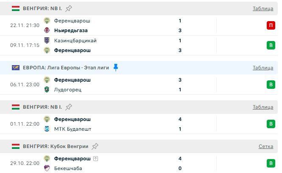This screenshot has height=173, width=282.
Task: Click Казинцбарцикай team logo
Action: (47, 41)
